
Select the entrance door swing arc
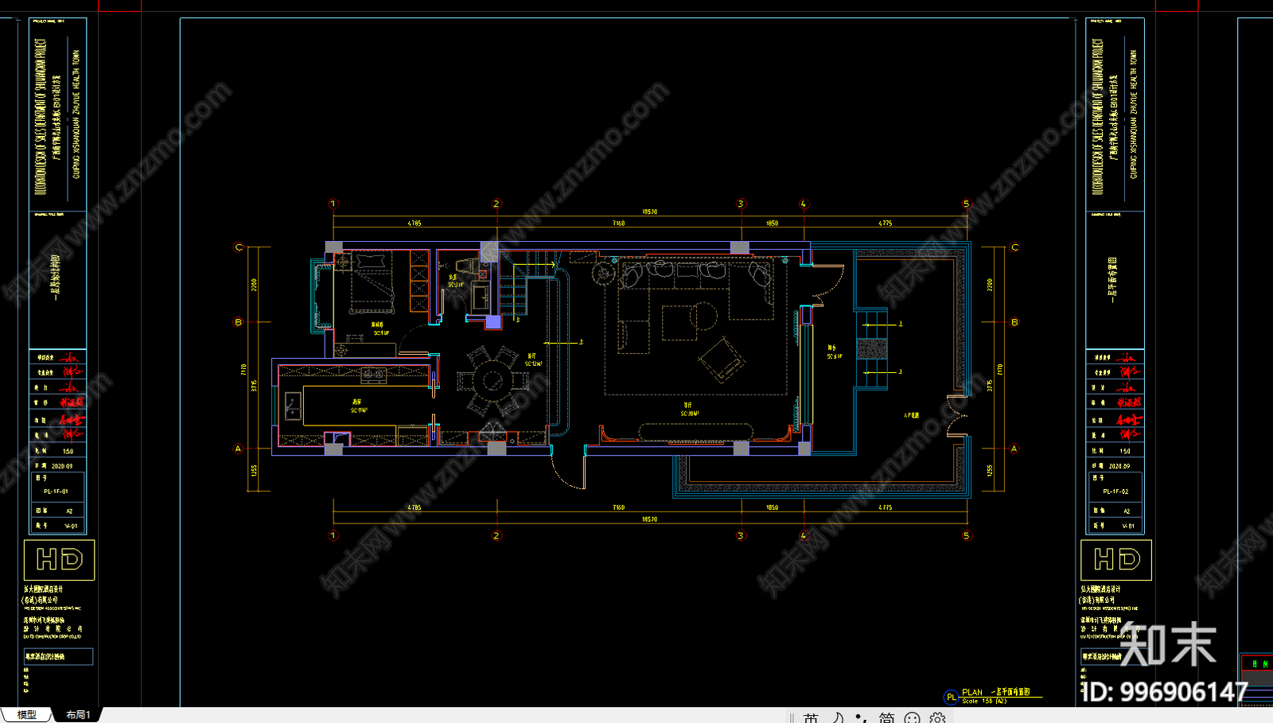(568, 472)
